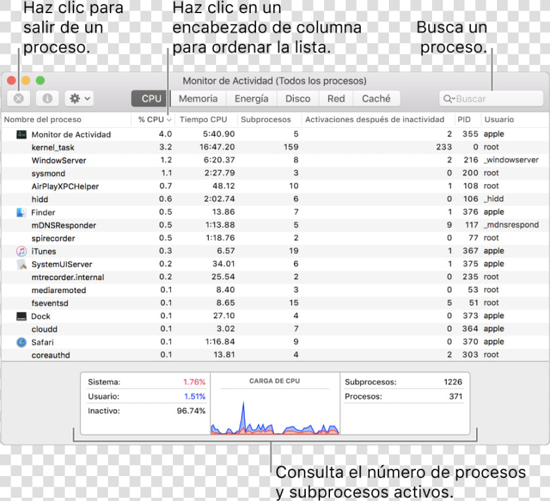Select the mDNSResponder process row
550x501 pixels.
click(275, 225)
